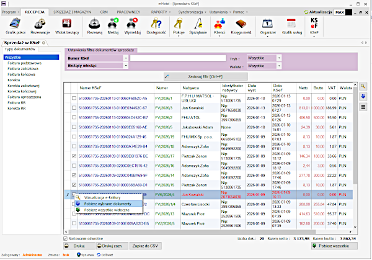Screen dimensions: 372x260
Task: Click the magnifier icon right of table
Action: (x=363, y=87)
